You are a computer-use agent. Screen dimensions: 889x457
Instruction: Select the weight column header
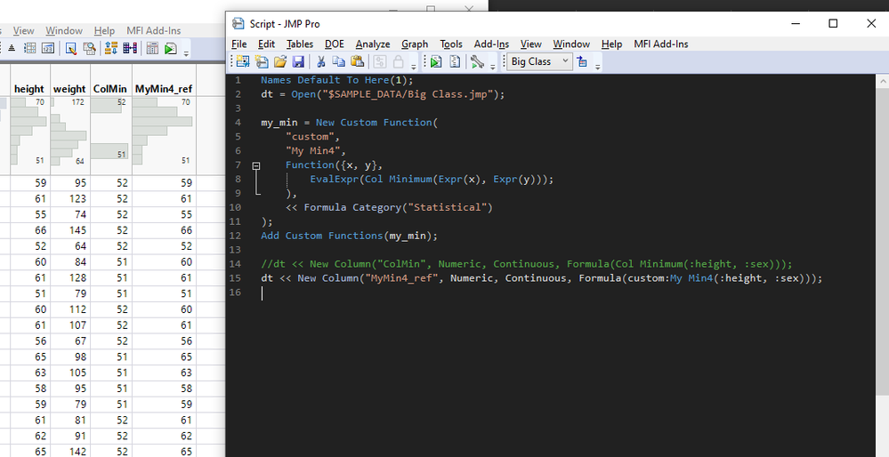69,88
